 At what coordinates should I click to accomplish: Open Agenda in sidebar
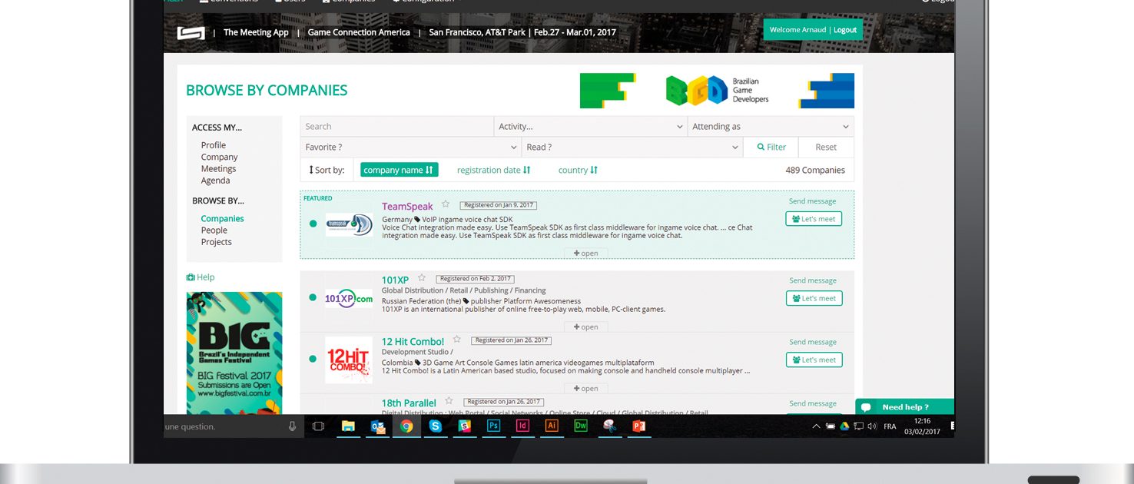216,181
